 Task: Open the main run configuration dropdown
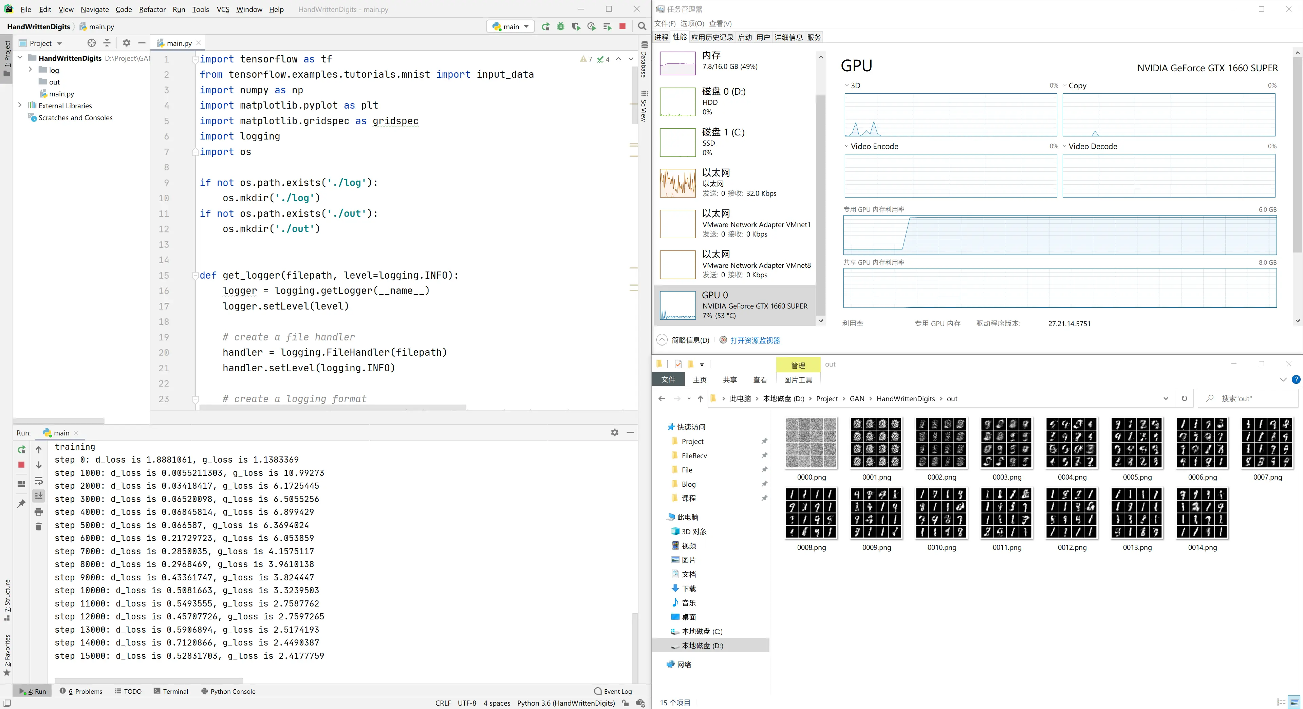510,26
